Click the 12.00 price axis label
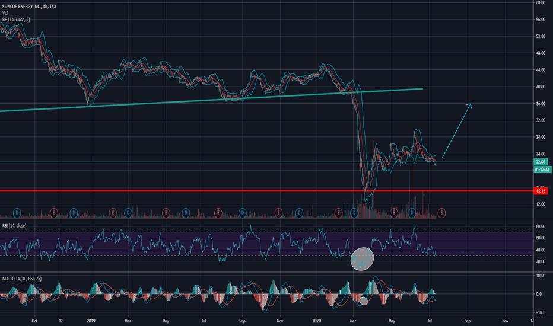 (541, 204)
